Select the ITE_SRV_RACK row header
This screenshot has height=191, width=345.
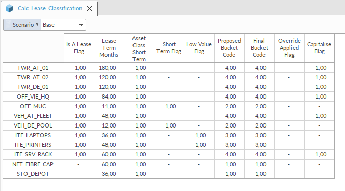click(33, 154)
